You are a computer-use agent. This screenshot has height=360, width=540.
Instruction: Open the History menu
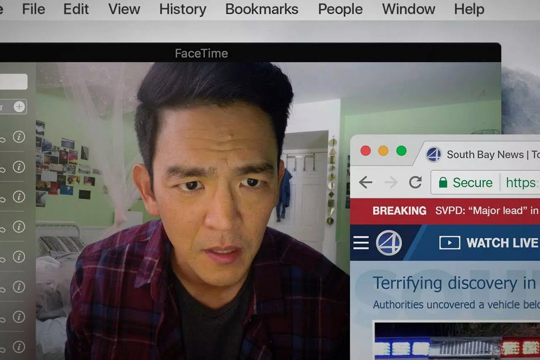tap(183, 9)
